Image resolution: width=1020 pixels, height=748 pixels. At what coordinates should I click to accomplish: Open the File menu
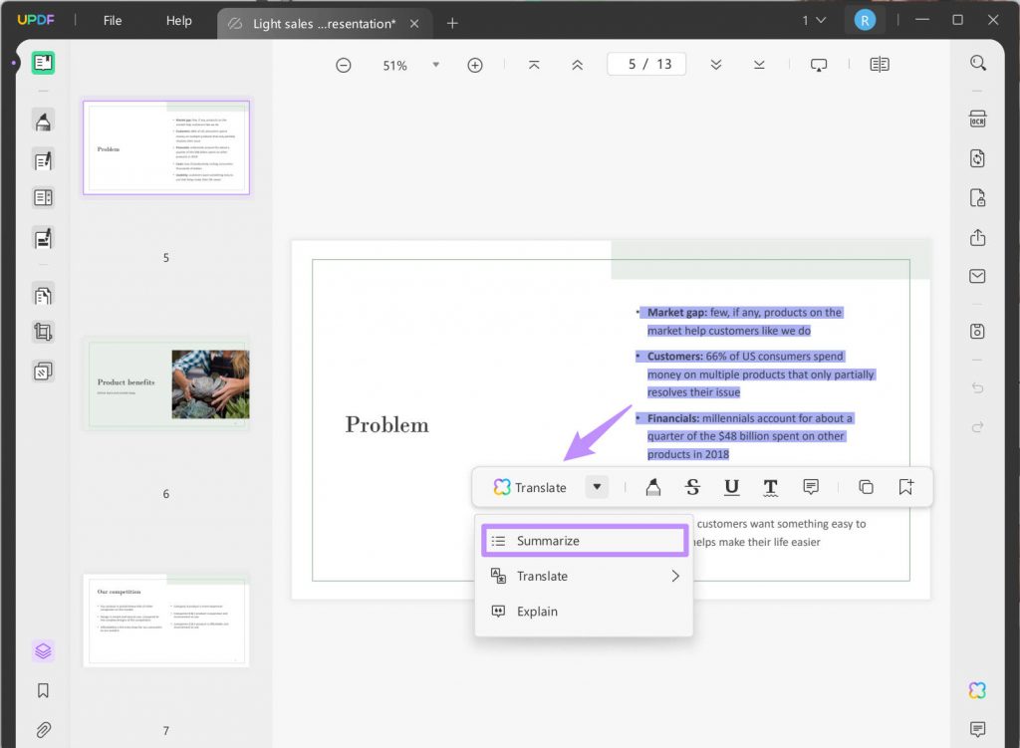112,20
